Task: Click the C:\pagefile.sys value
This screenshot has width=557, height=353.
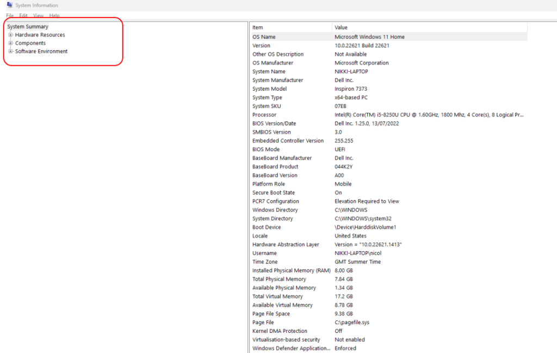Action: 352,323
